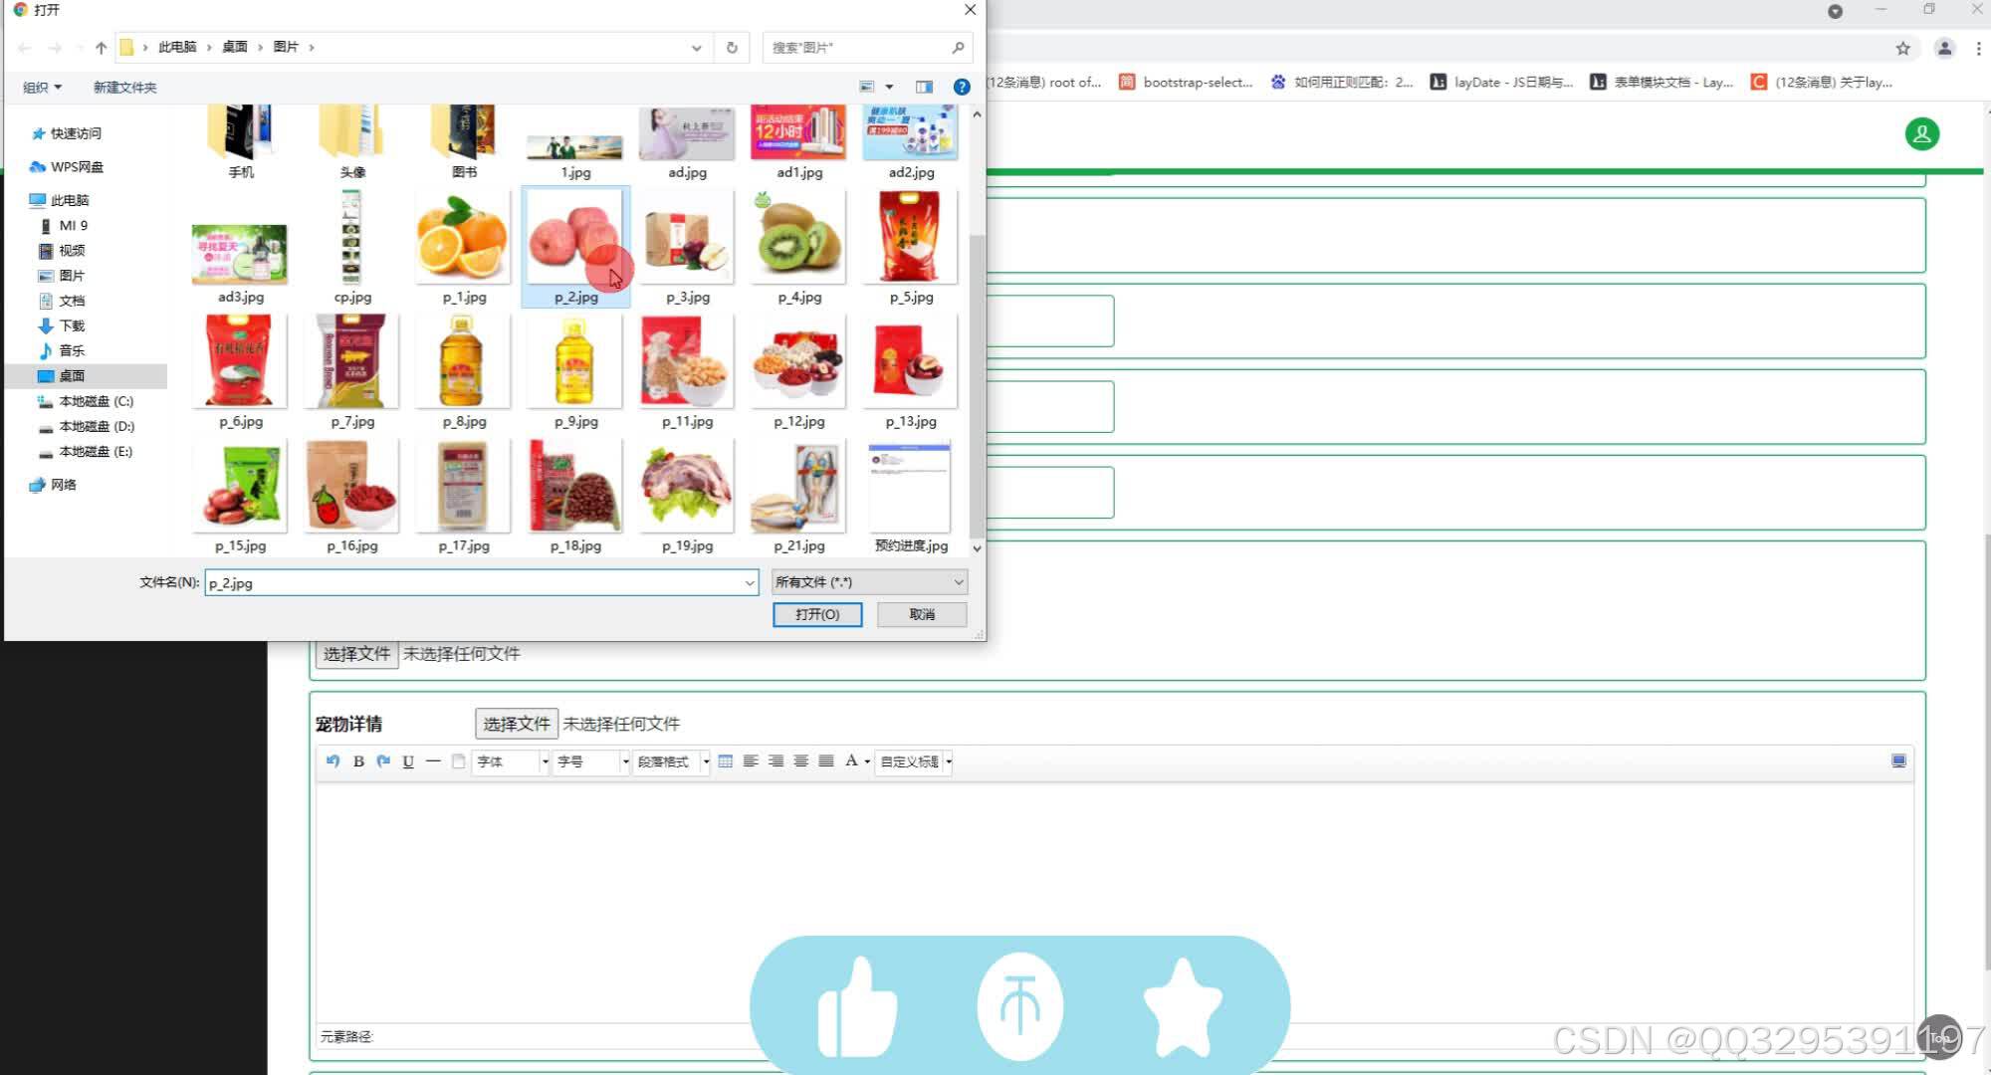The height and width of the screenshot is (1075, 1991).
Task: Click the blank page icon in the editor toolbar
Action: click(458, 761)
